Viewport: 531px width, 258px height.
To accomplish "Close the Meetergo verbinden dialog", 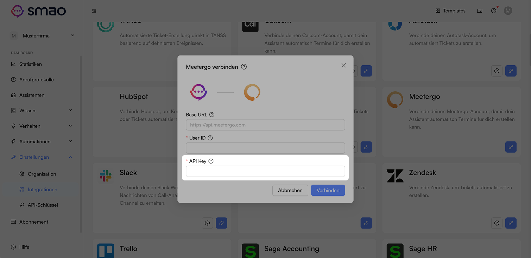I will coord(344,65).
